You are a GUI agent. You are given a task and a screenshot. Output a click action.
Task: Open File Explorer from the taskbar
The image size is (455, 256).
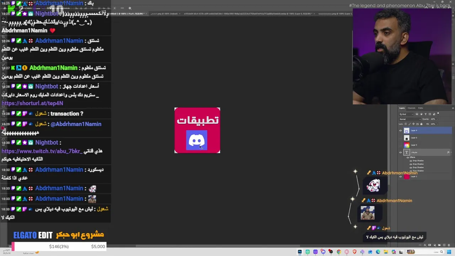tap(386, 252)
